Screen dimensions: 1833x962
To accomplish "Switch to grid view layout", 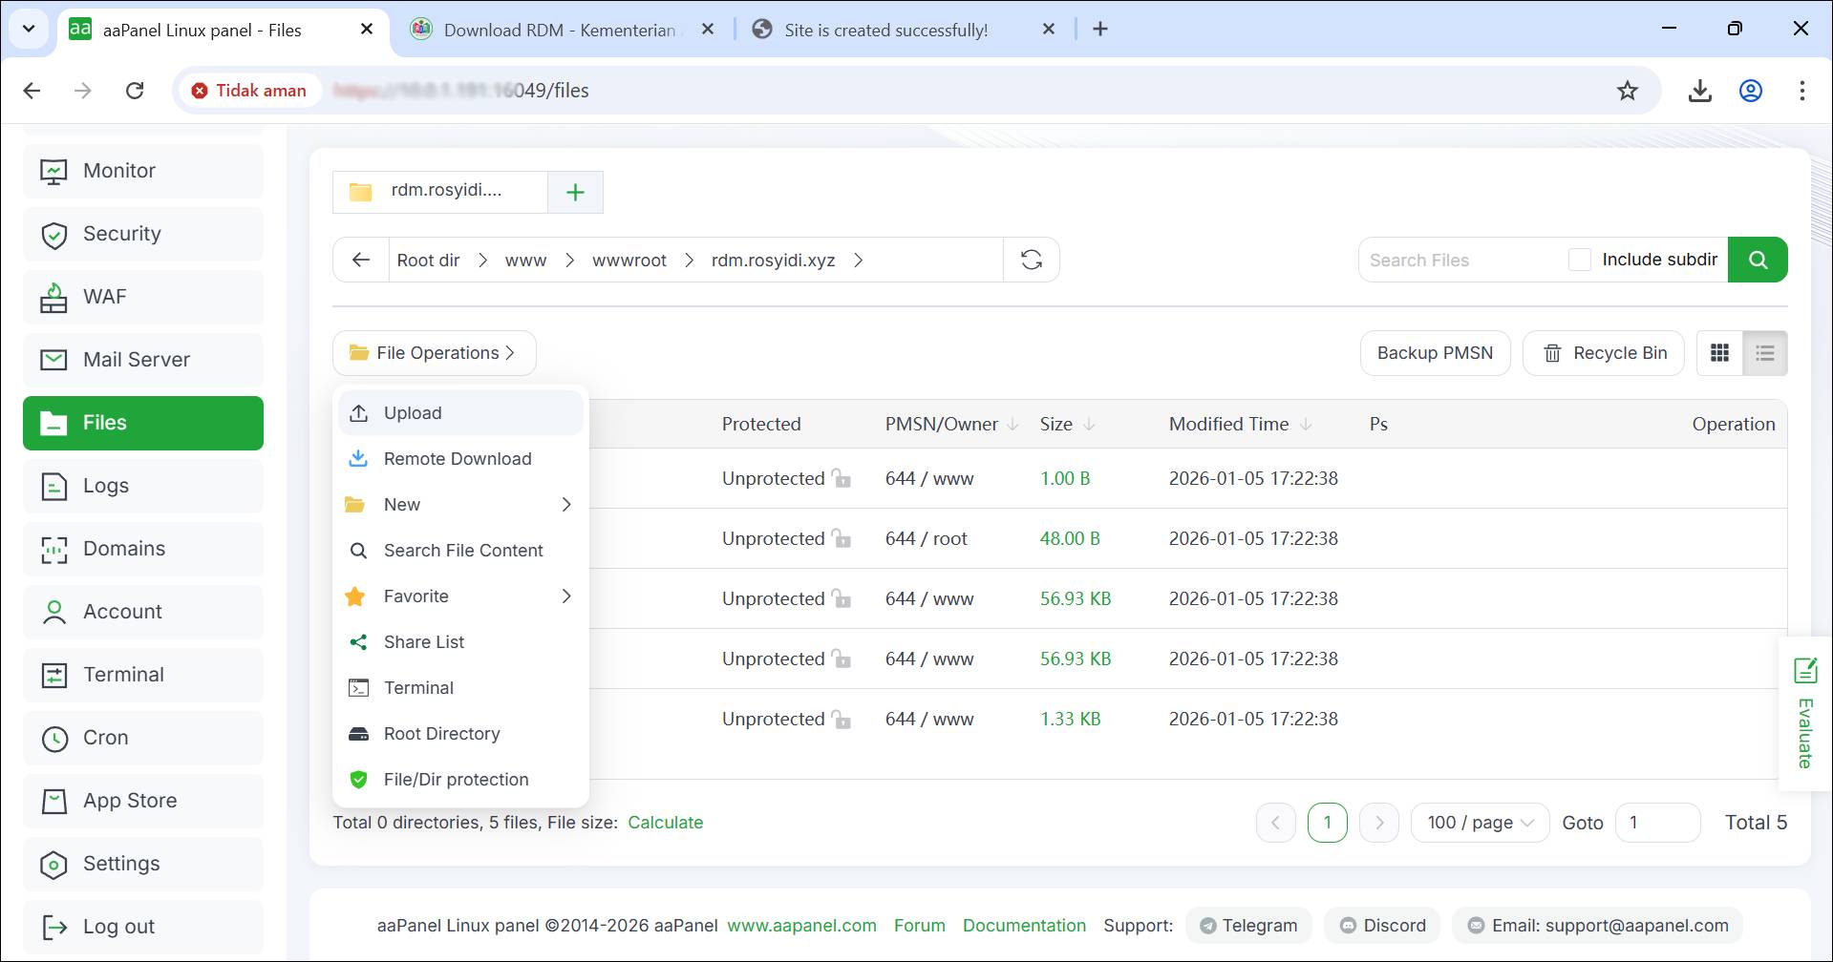I will tap(1719, 353).
